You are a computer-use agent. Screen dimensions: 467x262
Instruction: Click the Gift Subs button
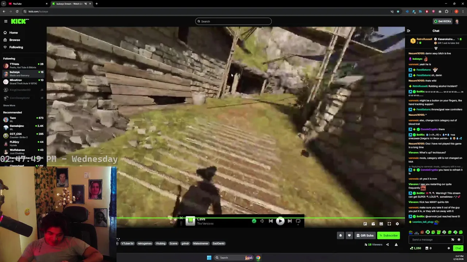tap(365, 235)
